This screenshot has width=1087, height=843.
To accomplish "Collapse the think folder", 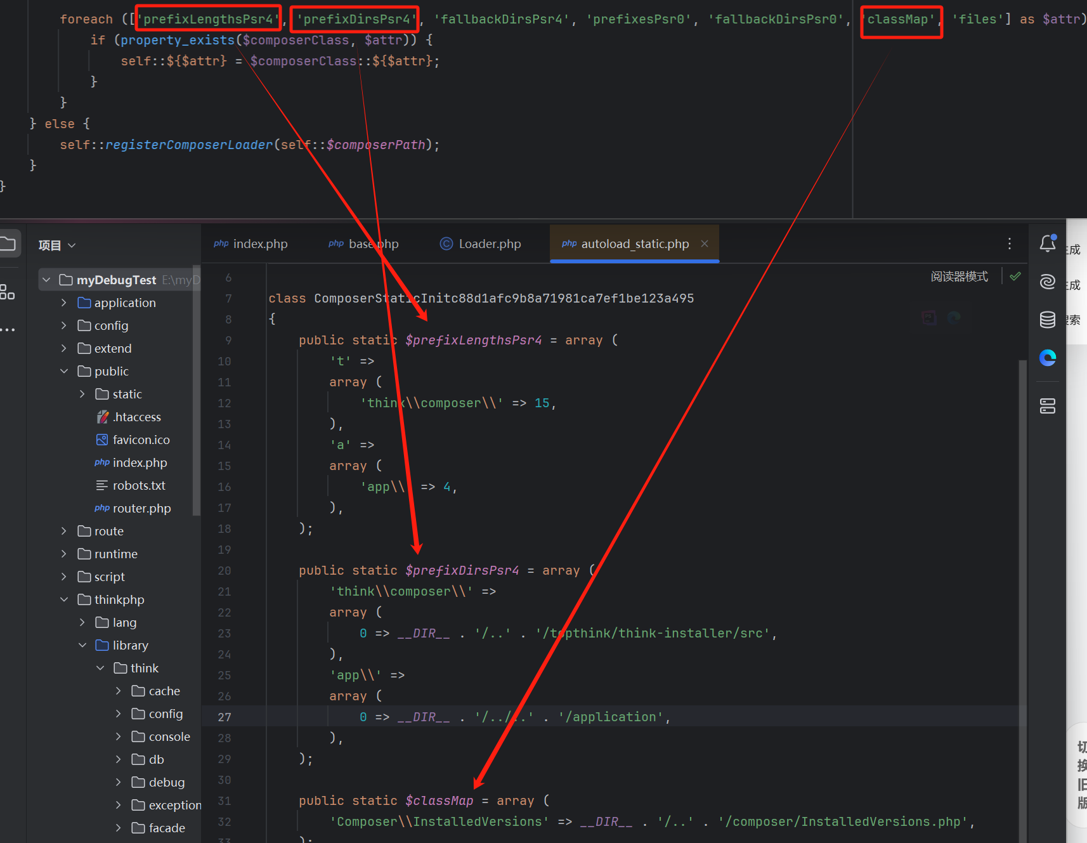I will (100, 668).
